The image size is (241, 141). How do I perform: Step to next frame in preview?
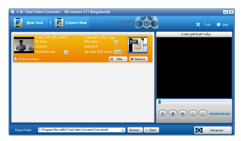[183, 114]
